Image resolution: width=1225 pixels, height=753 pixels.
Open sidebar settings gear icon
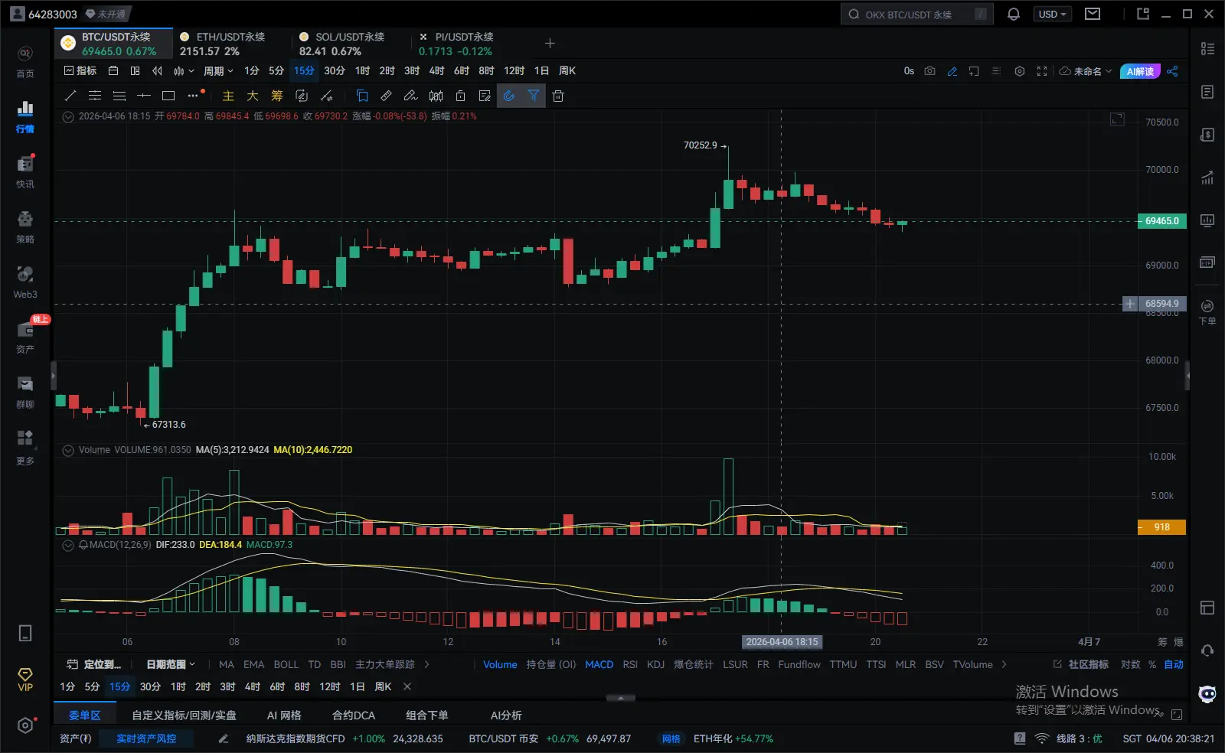pos(25,725)
